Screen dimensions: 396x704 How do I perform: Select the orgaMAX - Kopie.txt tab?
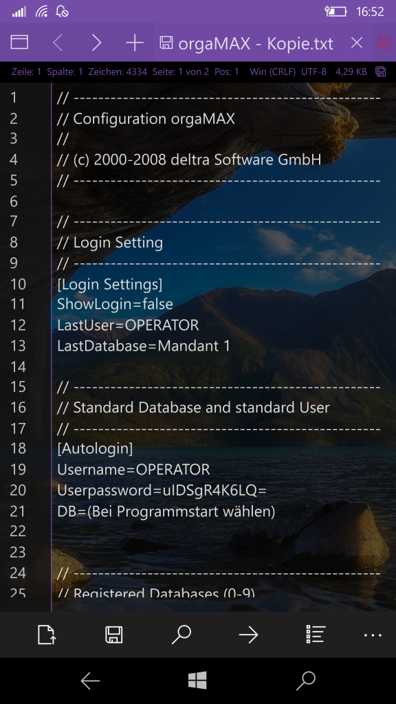[x=256, y=43]
